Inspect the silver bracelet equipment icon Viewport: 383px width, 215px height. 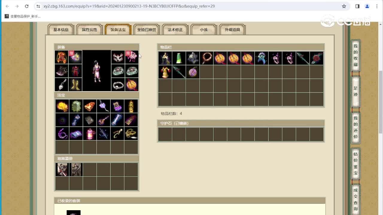pyautogui.click(x=118, y=85)
